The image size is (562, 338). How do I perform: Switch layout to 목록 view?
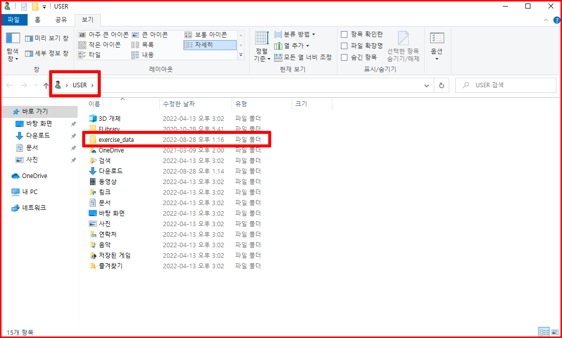pos(143,45)
